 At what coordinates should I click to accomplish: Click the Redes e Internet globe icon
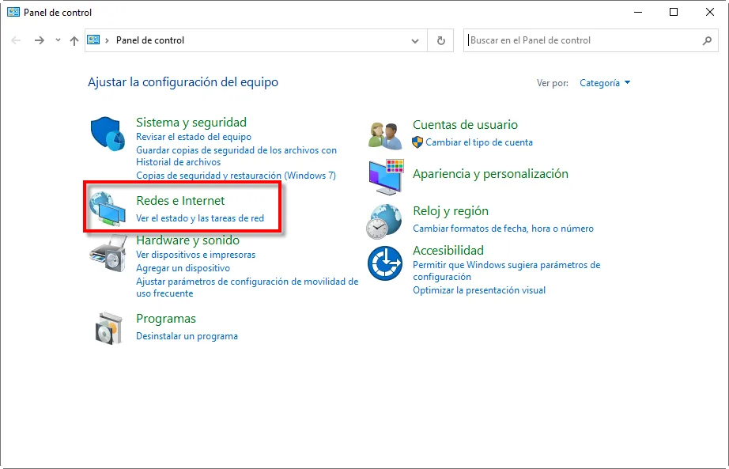tap(108, 209)
